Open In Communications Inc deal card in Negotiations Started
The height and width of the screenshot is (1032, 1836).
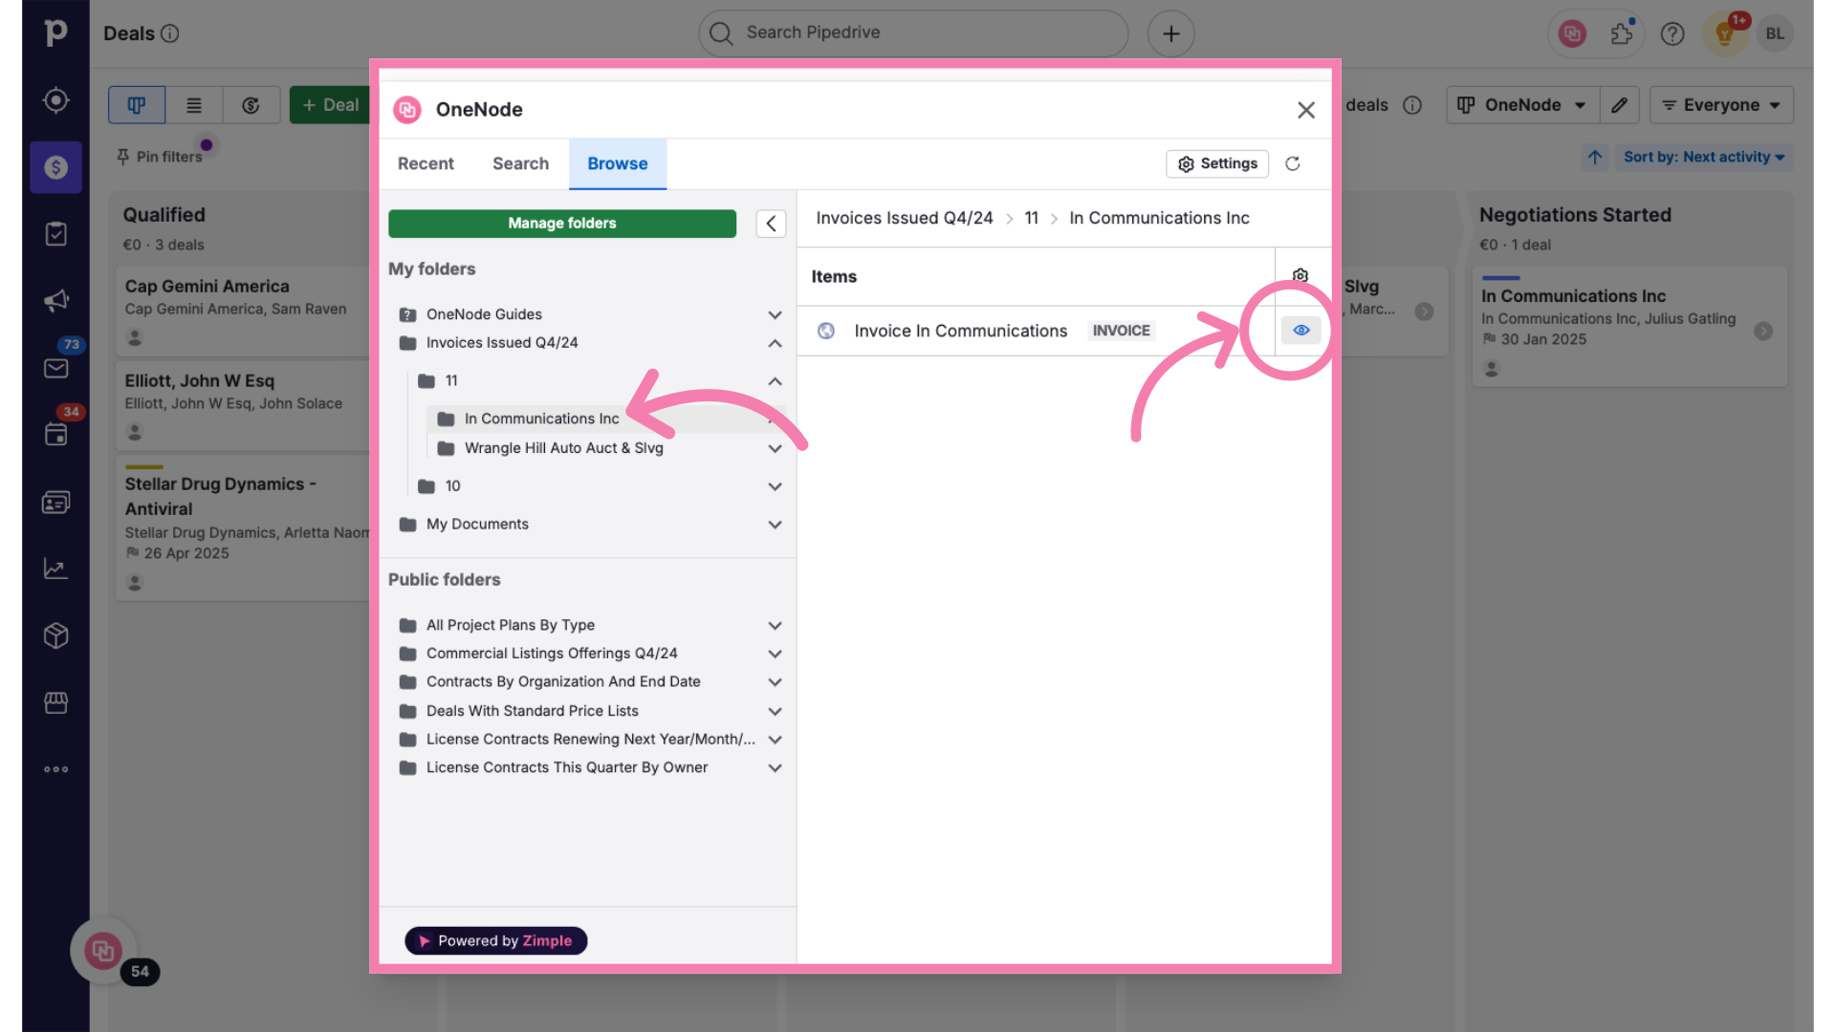[x=1629, y=327]
